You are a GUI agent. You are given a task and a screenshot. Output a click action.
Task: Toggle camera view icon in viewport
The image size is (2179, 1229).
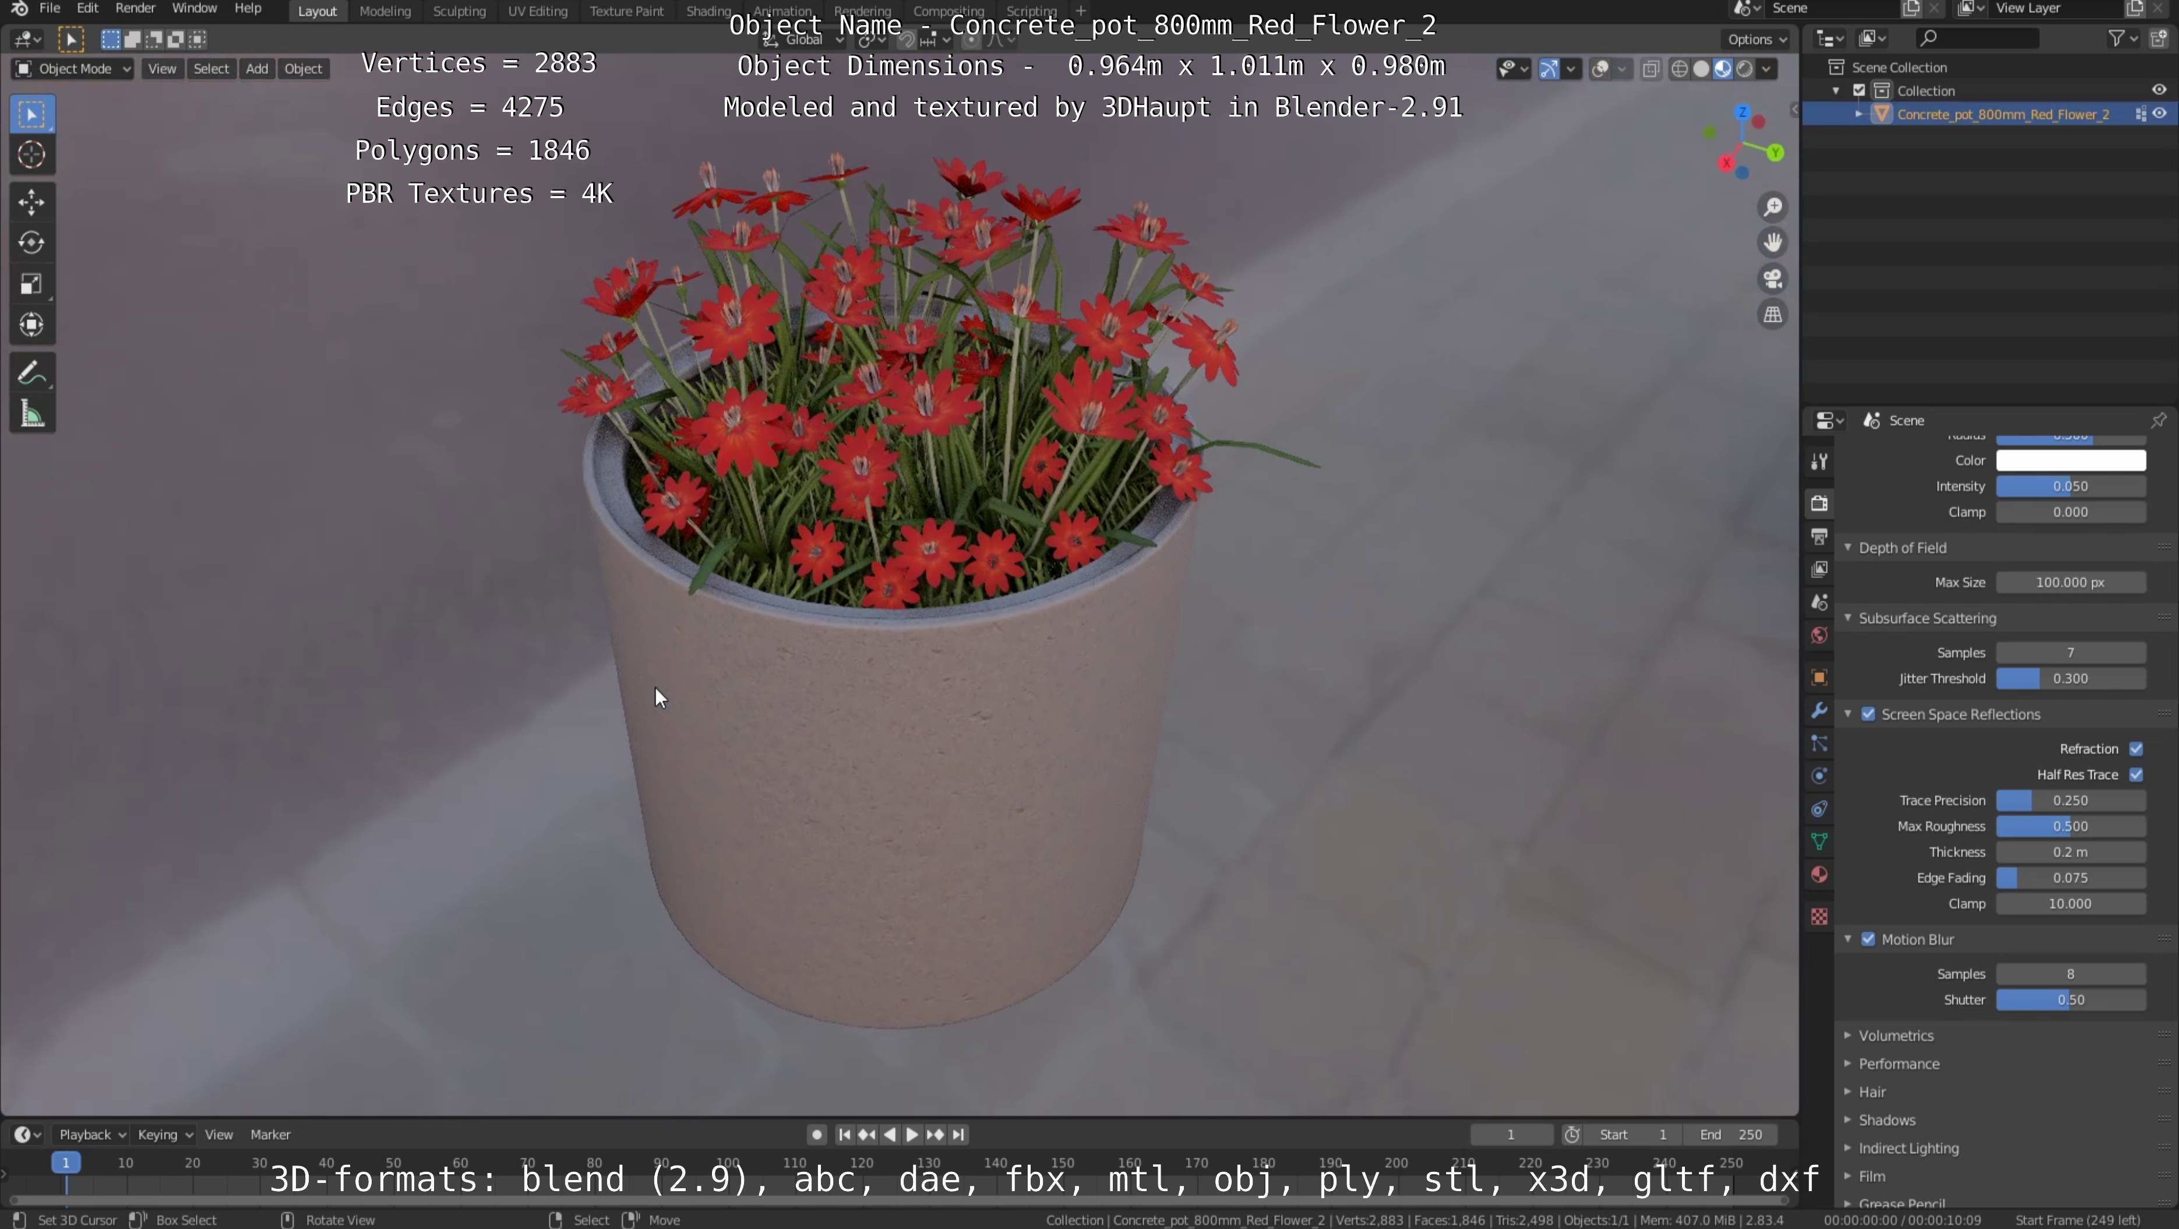[x=1772, y=279]
